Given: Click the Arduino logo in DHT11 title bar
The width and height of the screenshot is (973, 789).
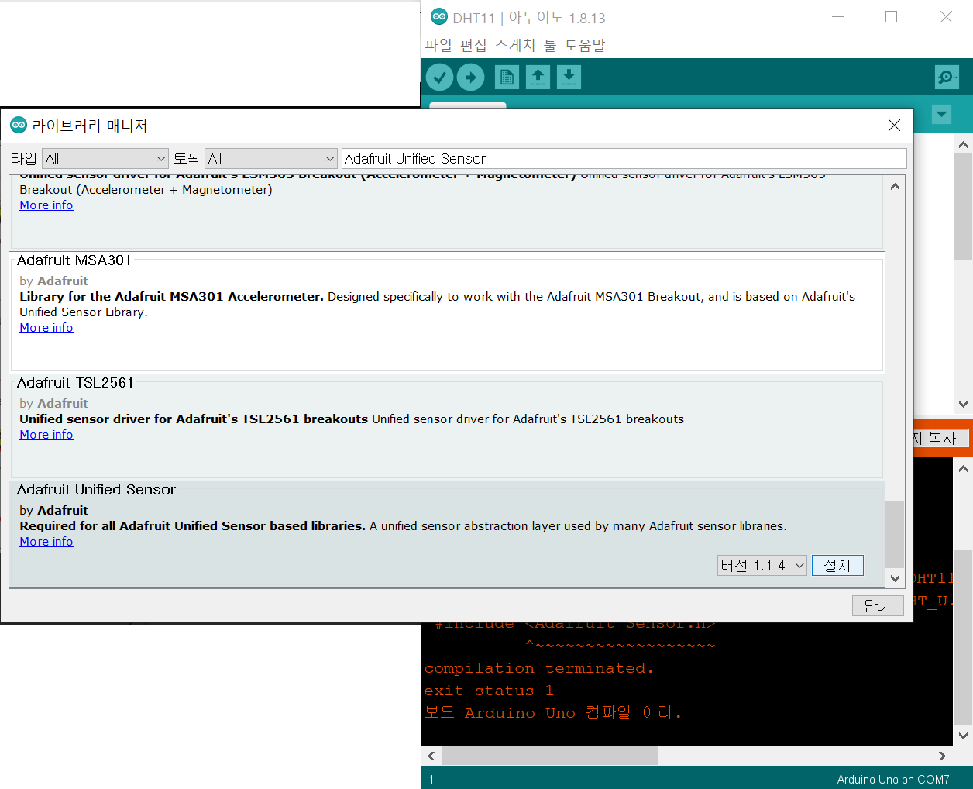Looking at the screenshot, I should [439, 16].
